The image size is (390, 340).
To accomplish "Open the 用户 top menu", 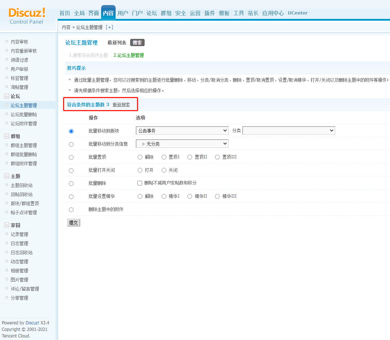I will point(123,13).
